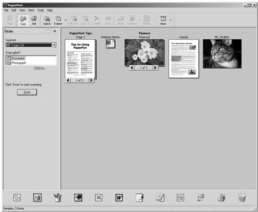Click first Send To bar icon
Viewport: 258px width, 212px height.
(x=17, y=197)
